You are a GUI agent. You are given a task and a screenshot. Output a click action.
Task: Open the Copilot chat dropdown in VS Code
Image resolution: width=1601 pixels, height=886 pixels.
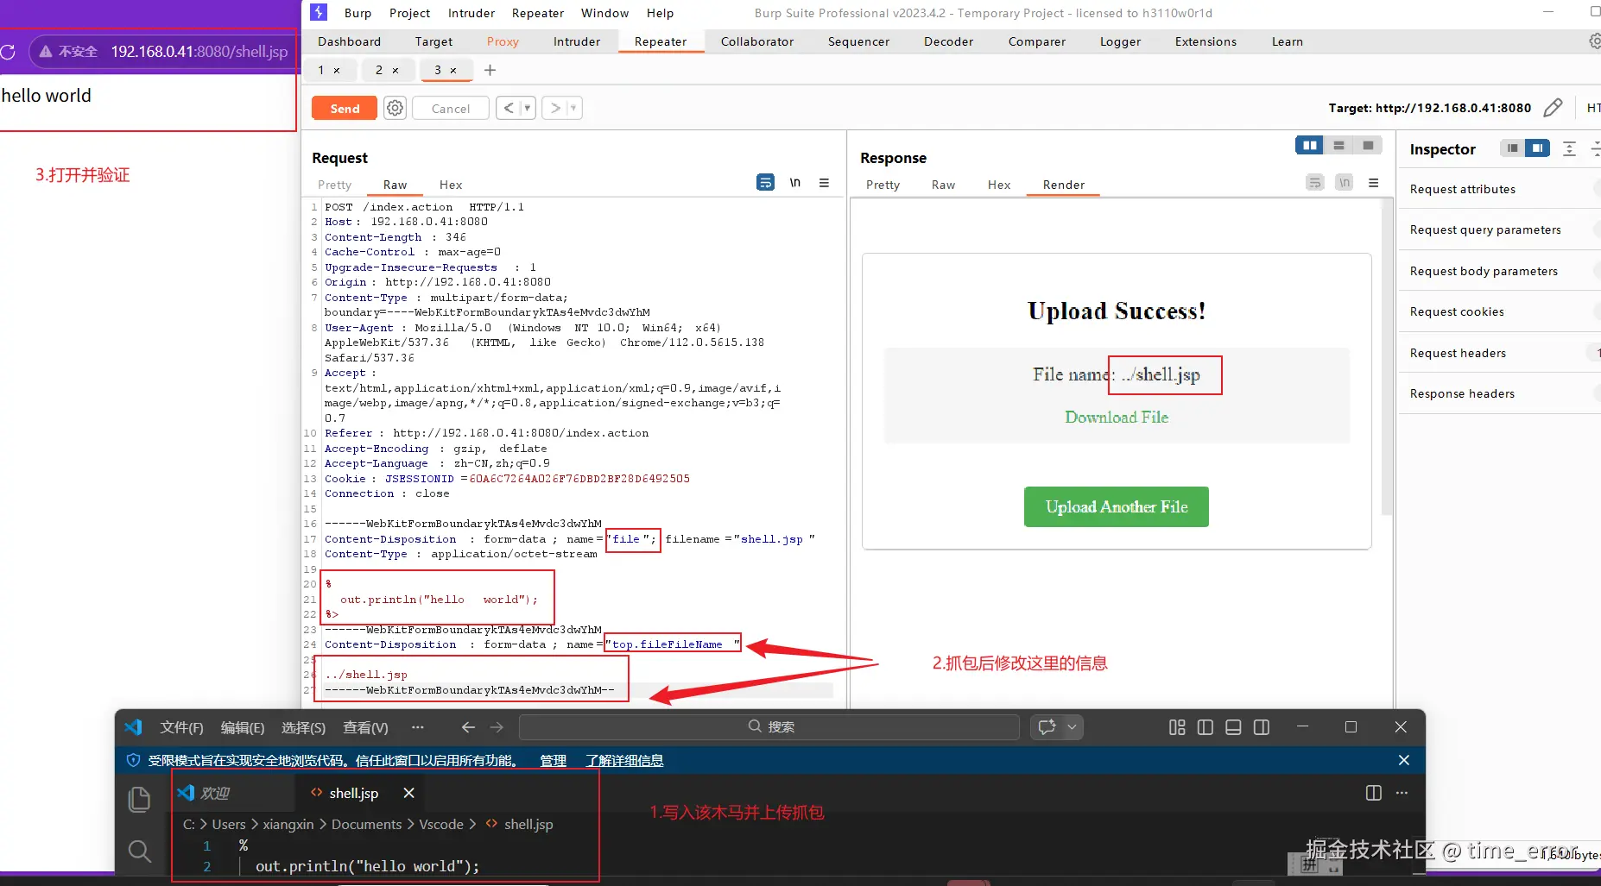pyautogui.click(x=1071, y=727)
